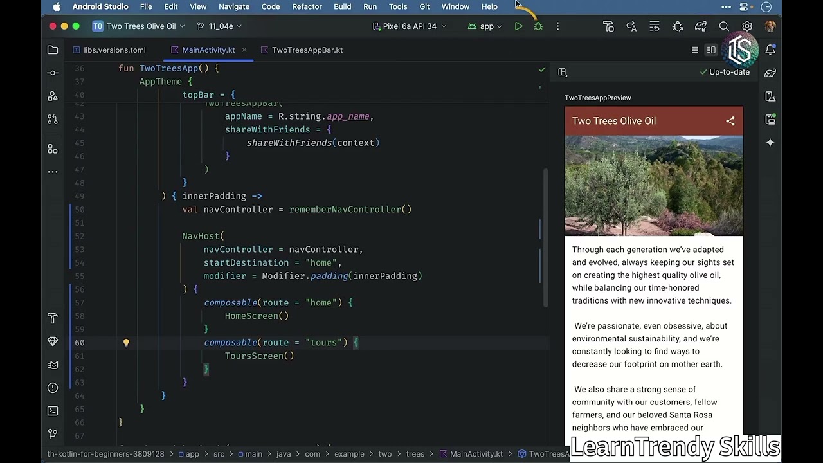Open the Logcat tool window
This screenshot has height=463, width=823.
(53, 365)
